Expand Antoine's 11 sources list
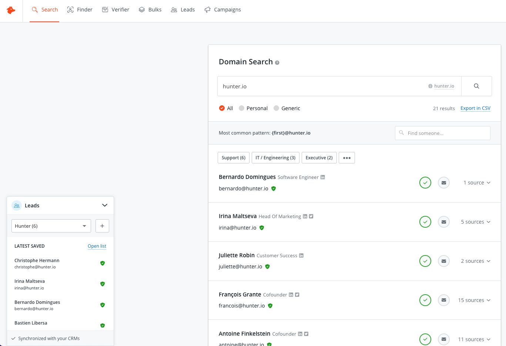This screenshot has height=346, width=506. (474, 339)
